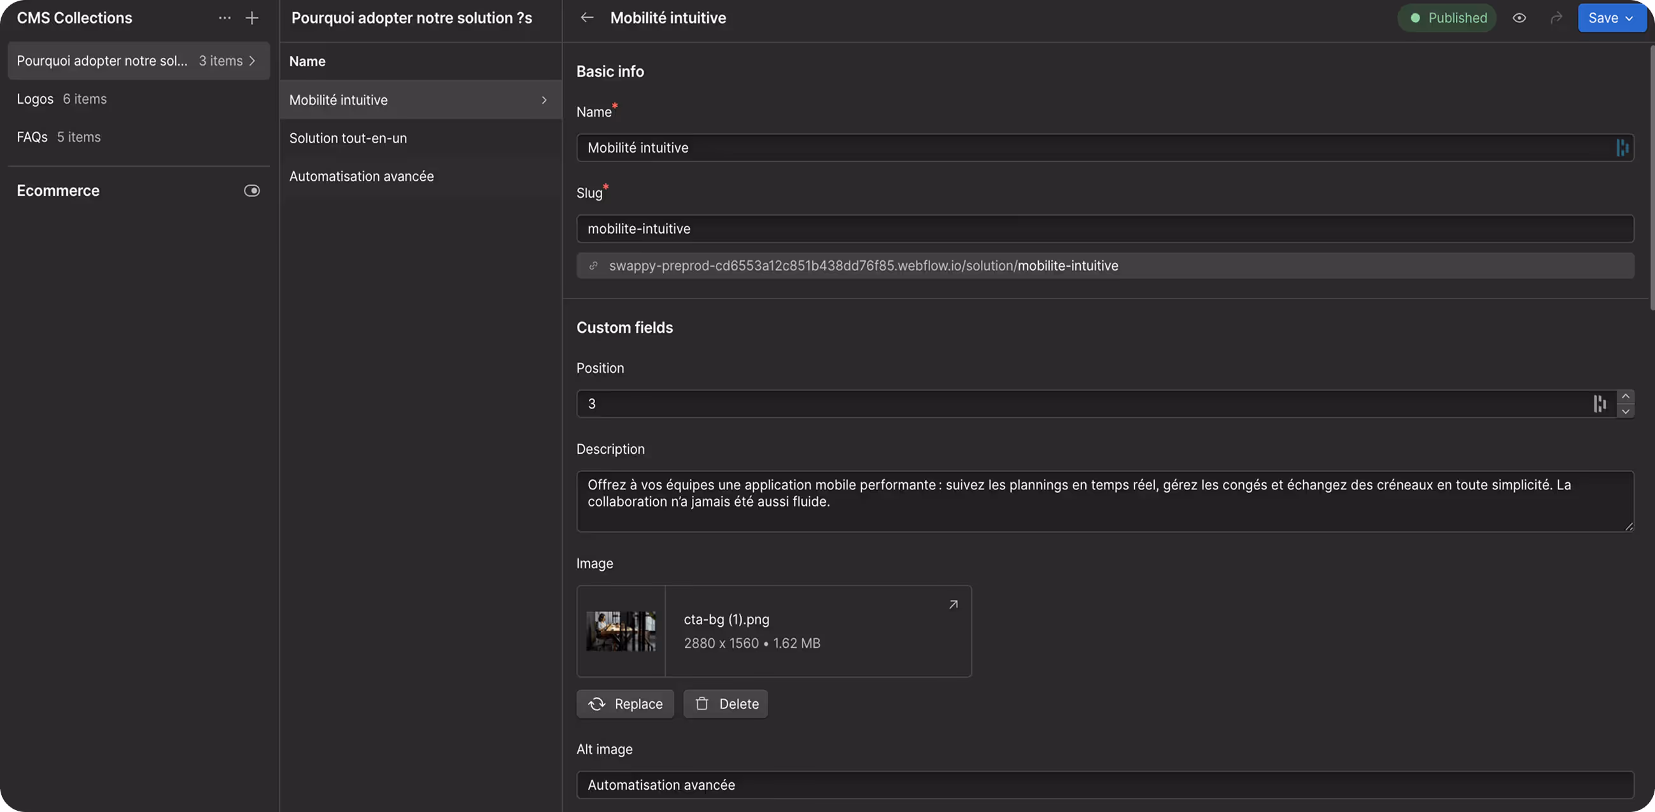Increase Position value with up stepper
Viewport: 1655px width, 812px height.
click(x=1625, y=396)
